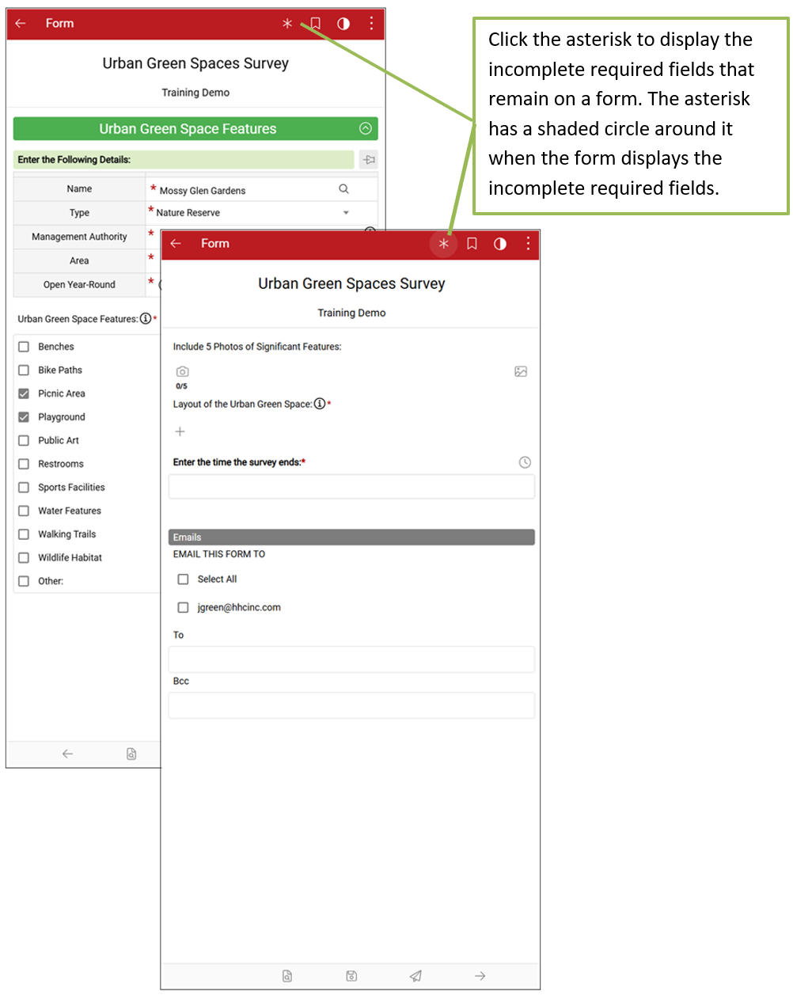Check the Restrooms checkbox
This screenshot has width=793, height=995.
24,464
